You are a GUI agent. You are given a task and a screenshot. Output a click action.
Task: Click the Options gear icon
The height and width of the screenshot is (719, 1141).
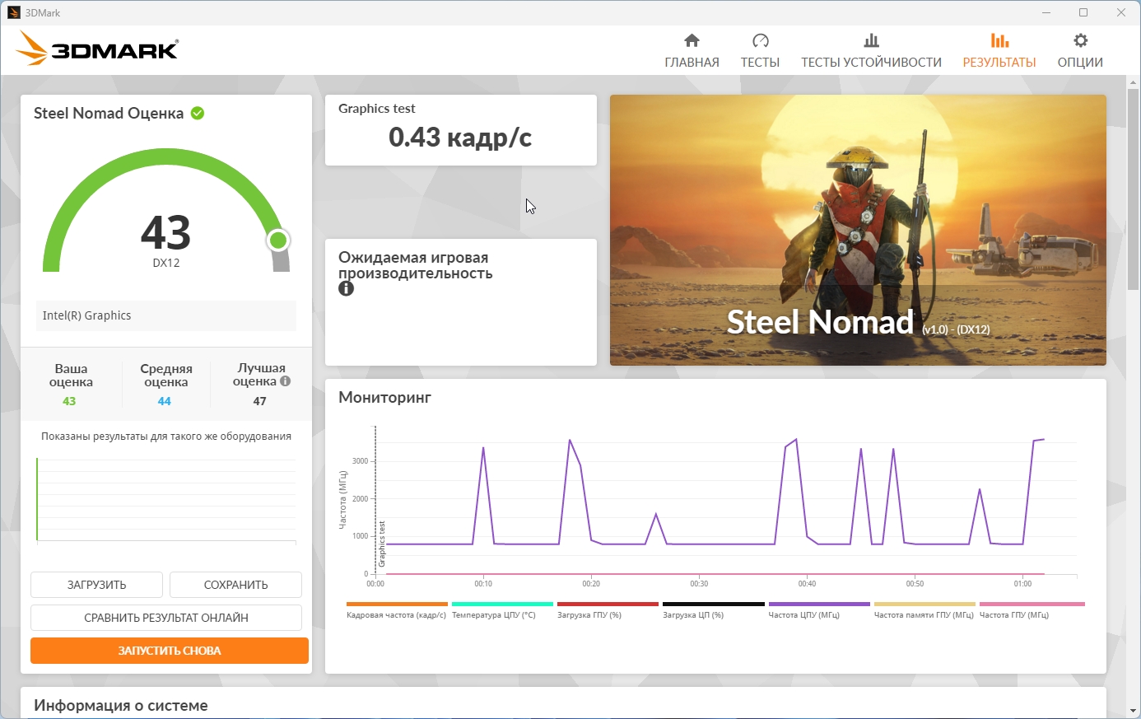coord(1080,40)
